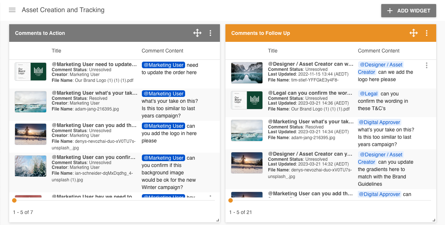Click the move crosshair icon on Comments to Action
Image resolution: width=445 pixels, height=225 pixels.
(197, 33)
